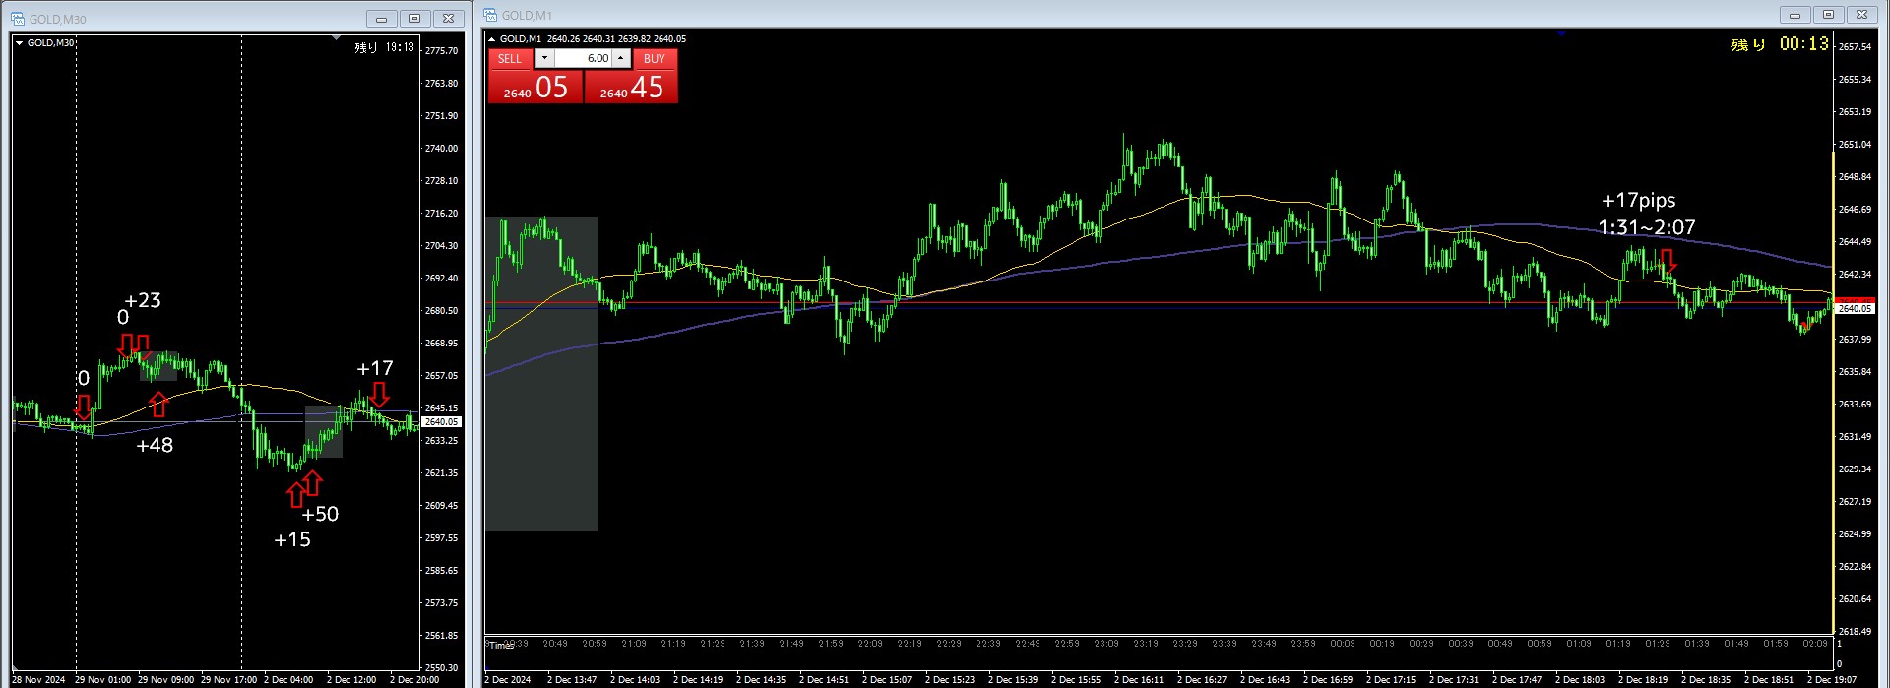
Task: Click the 2618.49 price level on M1 axis
Action: tap(1855, 632)
